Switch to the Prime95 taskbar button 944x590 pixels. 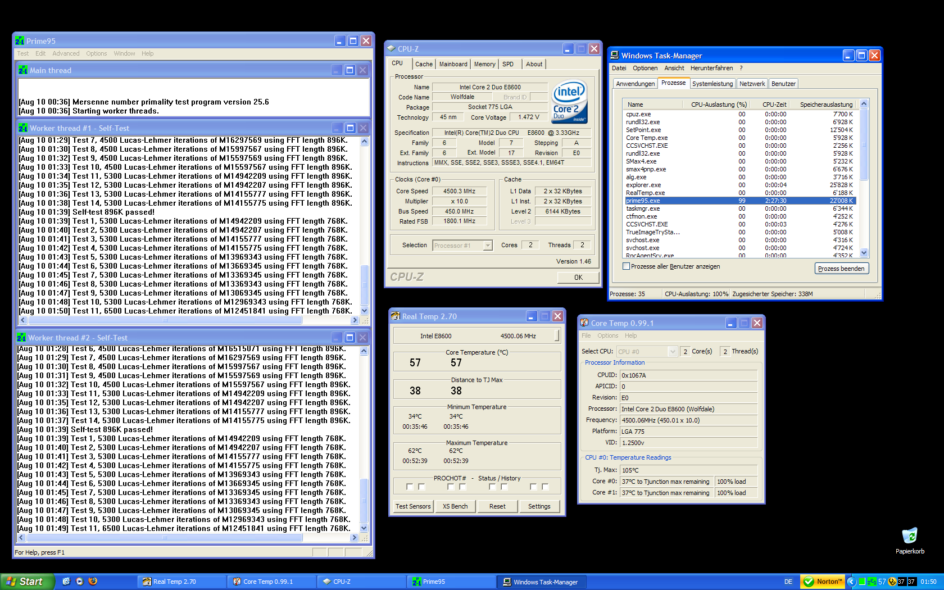(451, 582)
